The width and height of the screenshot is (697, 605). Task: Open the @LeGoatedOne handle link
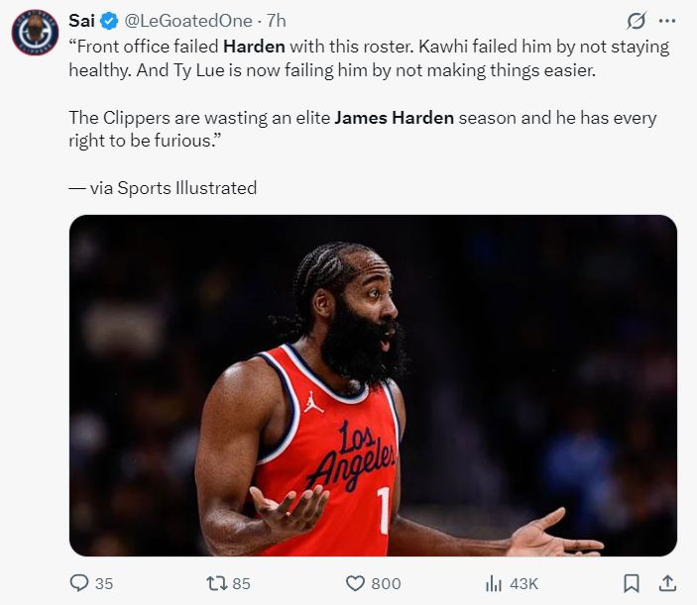(188, 21)
